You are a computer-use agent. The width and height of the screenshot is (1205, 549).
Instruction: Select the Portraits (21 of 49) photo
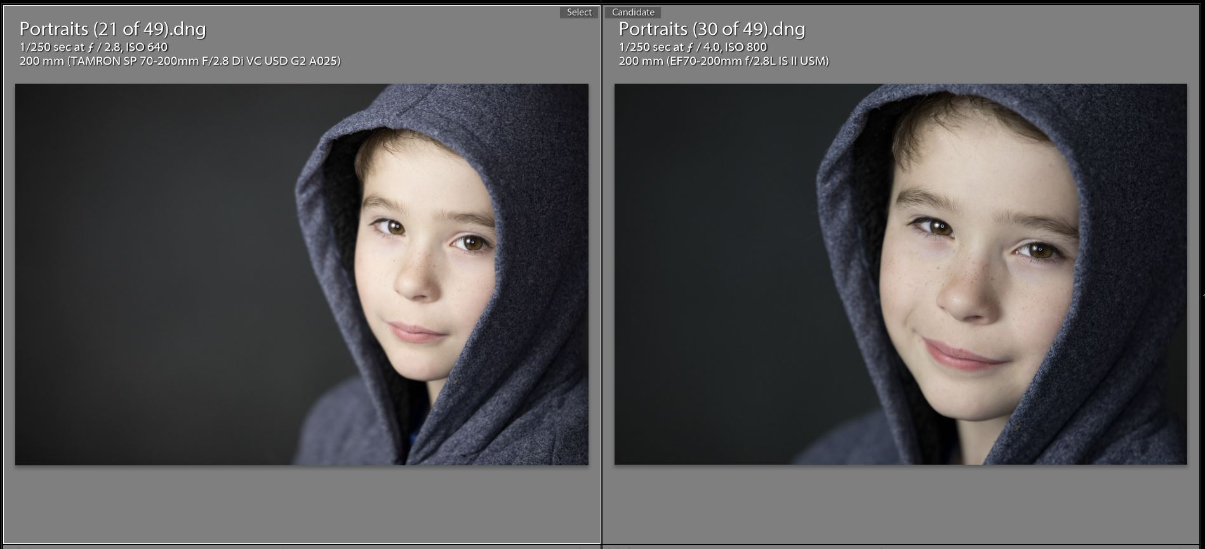(302, 274)
